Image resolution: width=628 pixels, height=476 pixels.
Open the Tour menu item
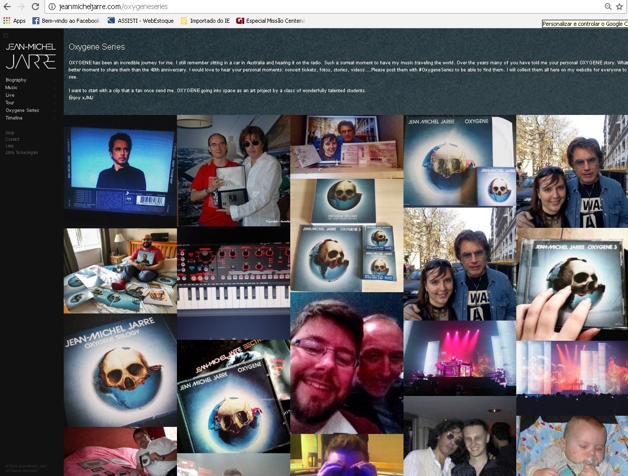[x=10, y=103]
